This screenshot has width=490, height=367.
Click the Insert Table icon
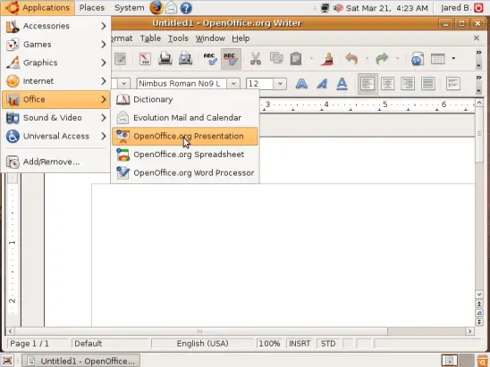click(438, 59)
